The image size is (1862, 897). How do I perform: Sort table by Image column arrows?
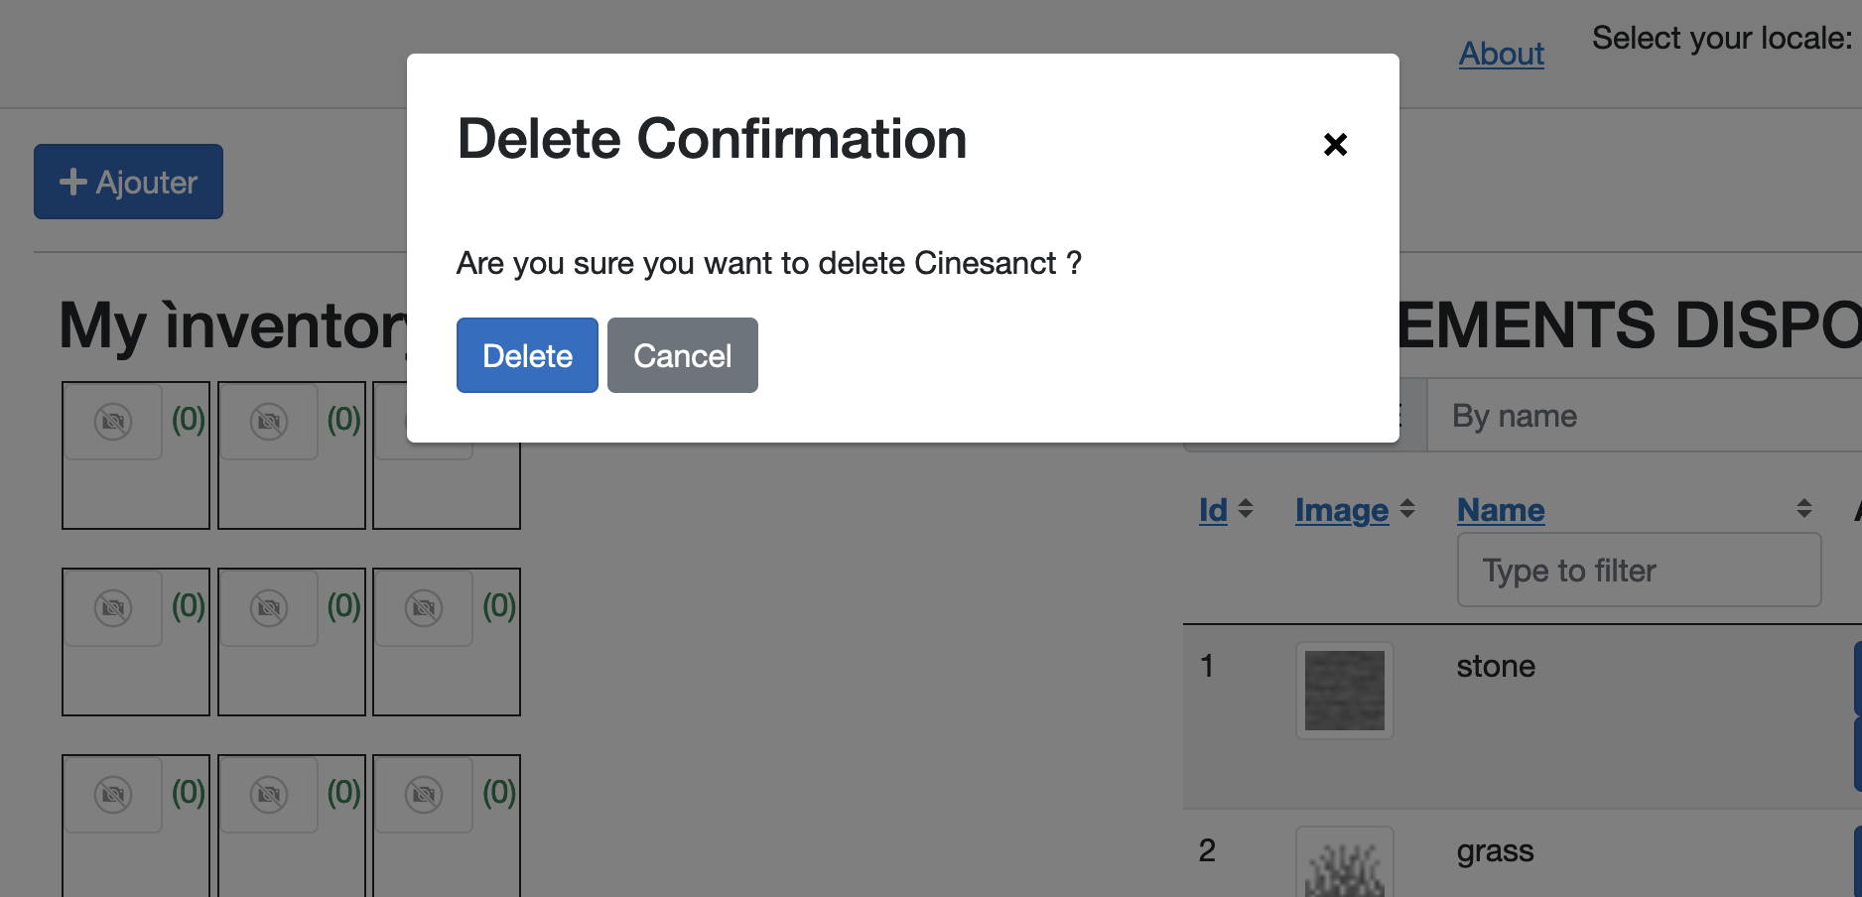(x=1406, y=509)
